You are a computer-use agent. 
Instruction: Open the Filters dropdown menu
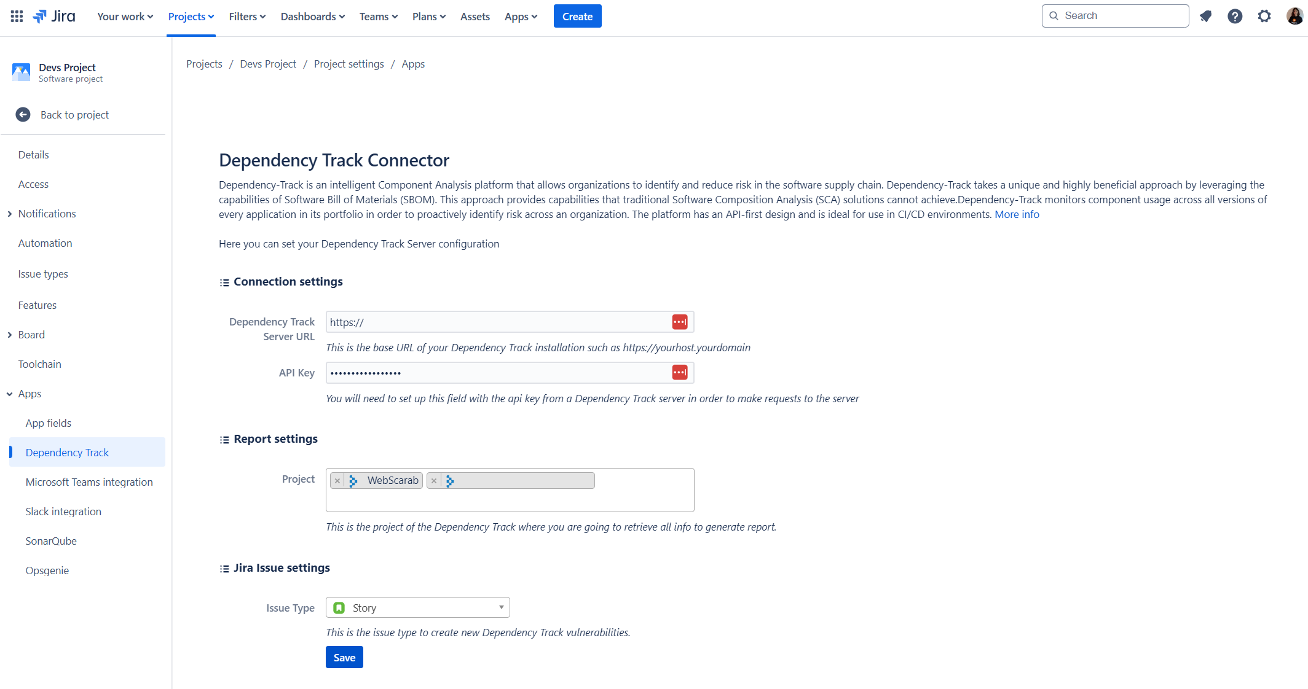point(247,17)
